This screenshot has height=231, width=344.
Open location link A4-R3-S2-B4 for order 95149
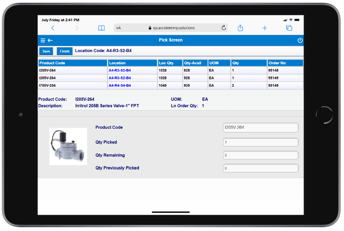click(120, 78)
